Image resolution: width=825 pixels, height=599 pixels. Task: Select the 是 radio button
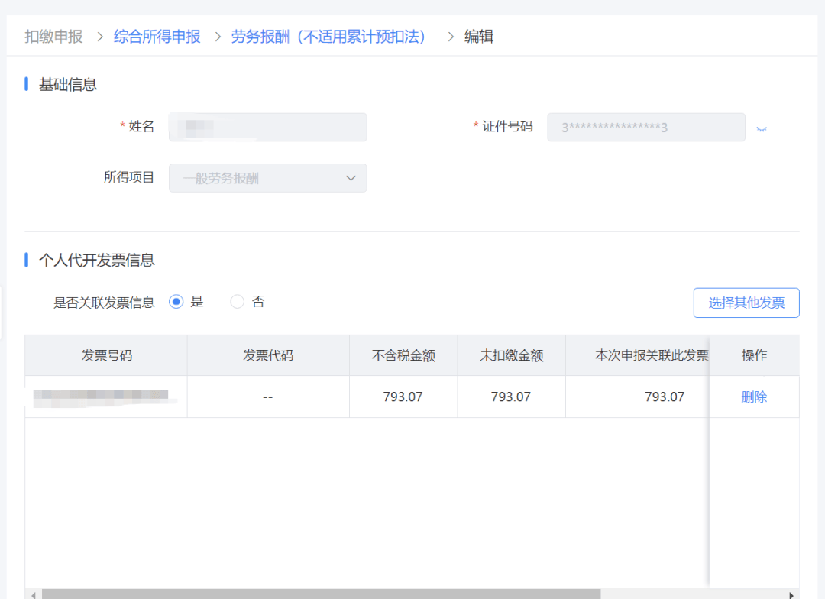click(176, 302)
